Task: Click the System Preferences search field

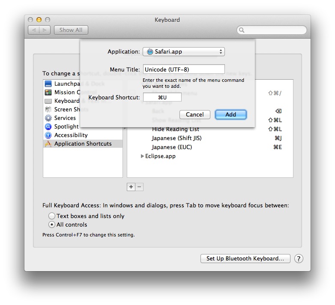Action: click(272, 30)
